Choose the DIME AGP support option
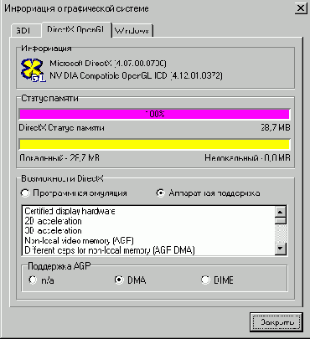This screenshot has width=310, height=339. tap(205, 280)
